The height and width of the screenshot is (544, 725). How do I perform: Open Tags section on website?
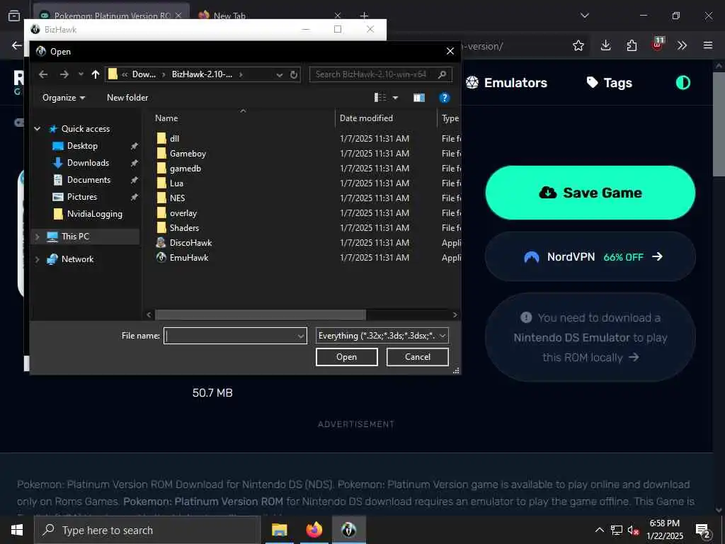(610, 83)
